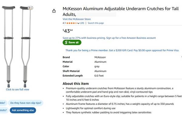Screen dimensions: 182x115
Task: Click the Prime Visa gift card offer
Action: [x=122, y=50]
